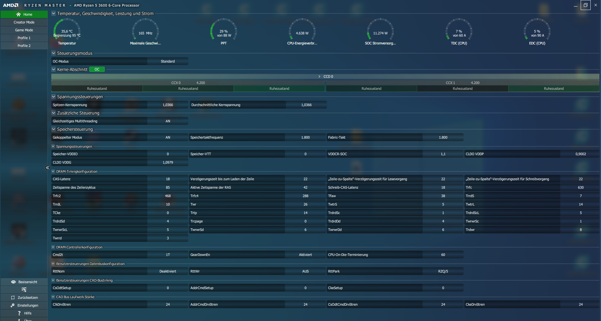Image resolution: width=601 pixels, height=321 pixels.
Task: Click the green OC badge beside Kerne-Abschnitt
Action: 97,69
